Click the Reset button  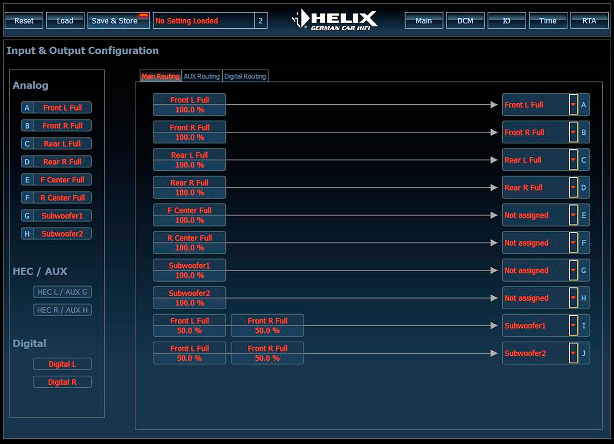24,21
